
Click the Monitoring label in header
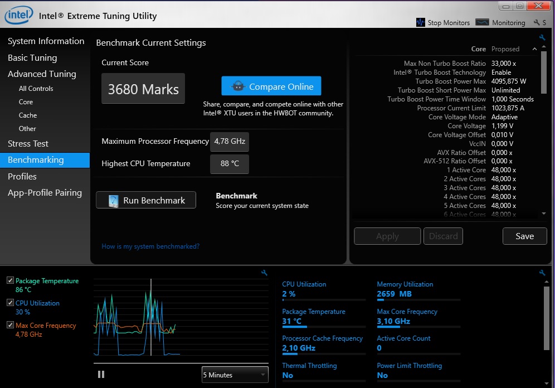tap(508, 23)
